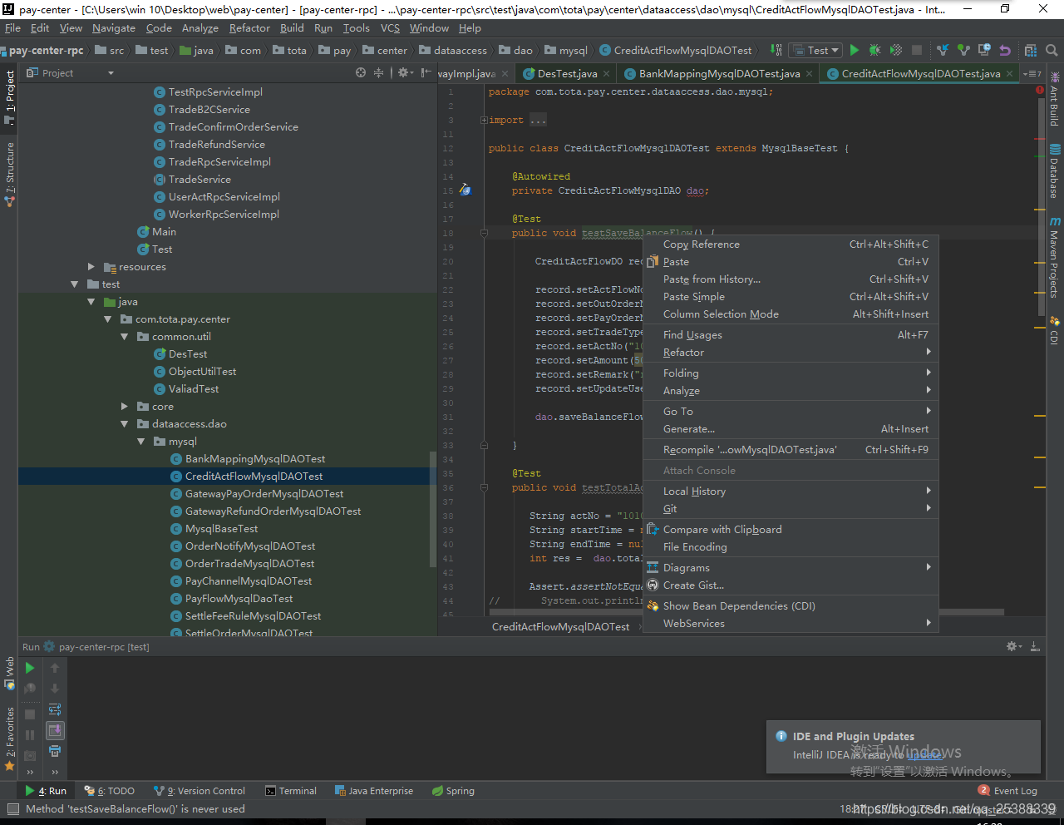Expand the core package
Image resolution: width=1064 pixels, height=825 pixels.
(x=125, y=407)
